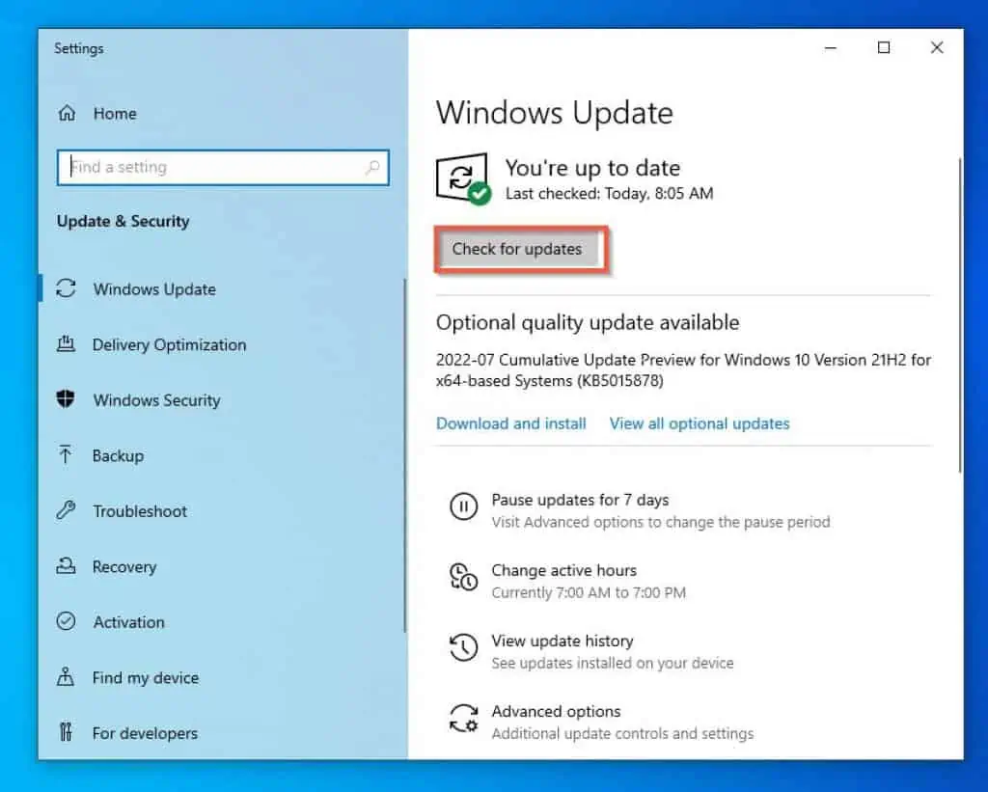Open View update history
The height and width of the screenshot is (792, 988).
click(563, 641)
